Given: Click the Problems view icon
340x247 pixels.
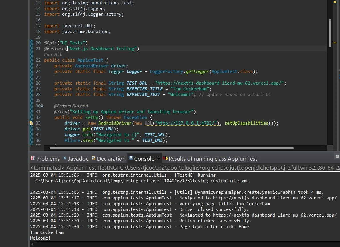Looking at the screenshot, I should click(33, 158).
